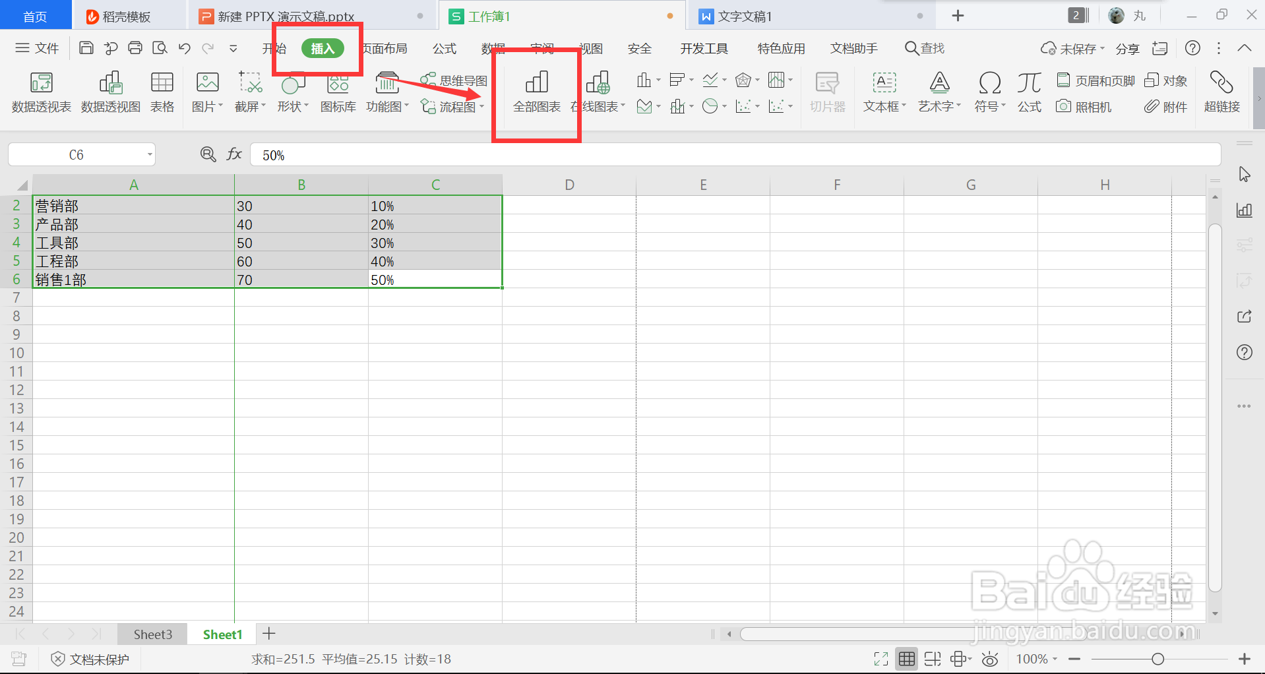Open header and footer (页眉和页脚)
Viewport: 1265px width, 674px height.
point(1095,80)
